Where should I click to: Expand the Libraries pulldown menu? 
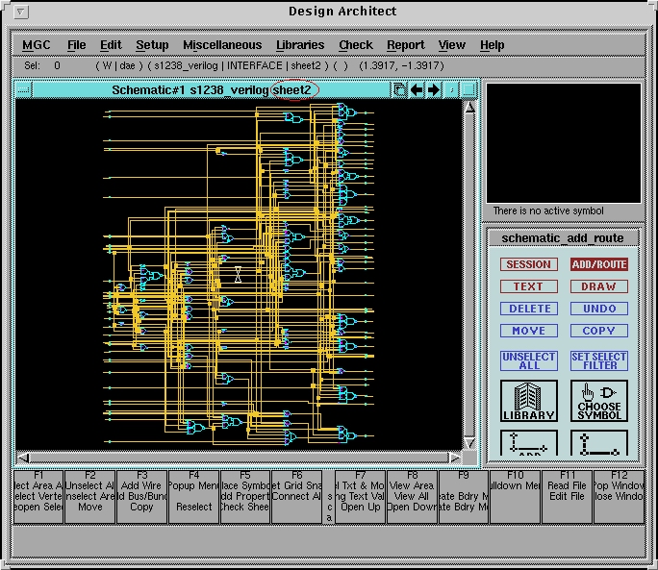pyautogui.click(x=300, y=45)
